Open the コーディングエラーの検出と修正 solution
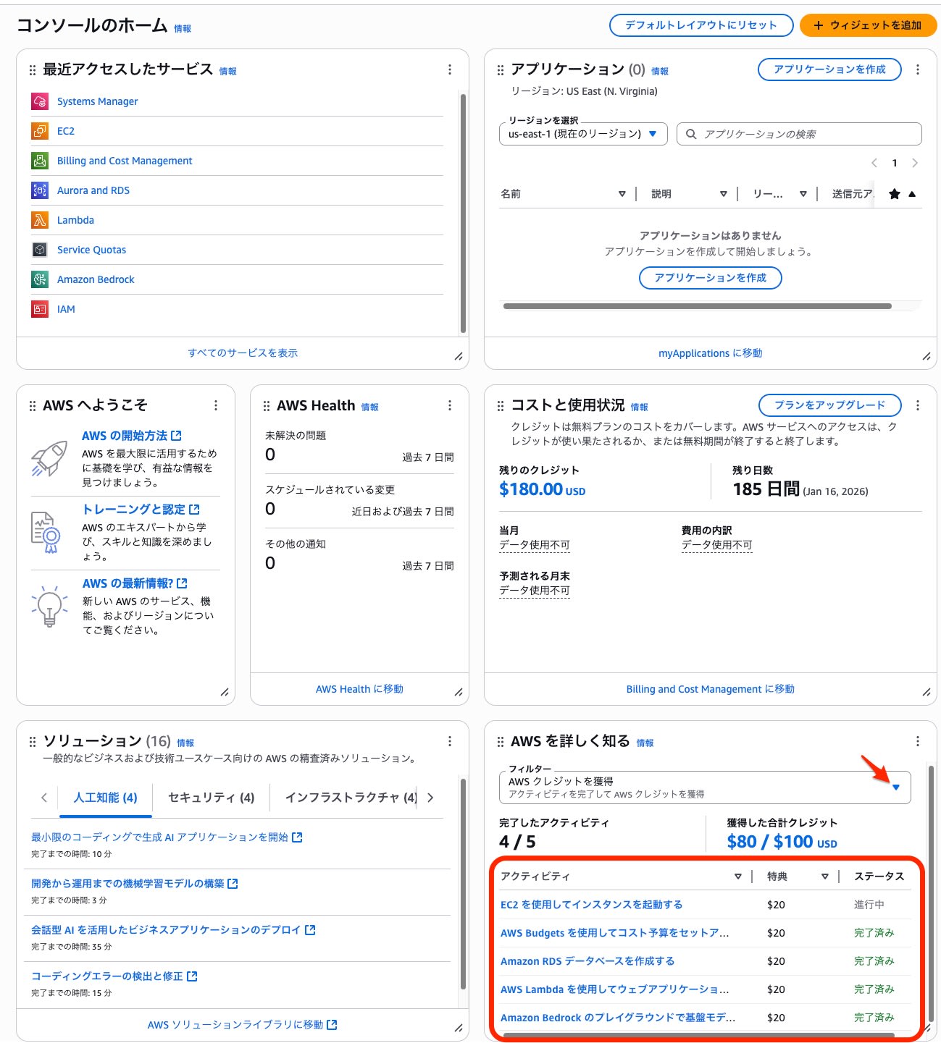 (x=114, y=976)
